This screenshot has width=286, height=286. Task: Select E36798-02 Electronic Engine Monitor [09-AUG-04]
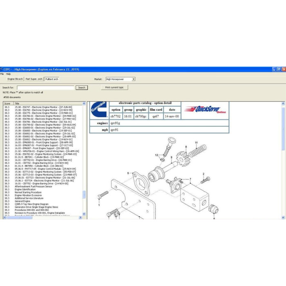pos(45,125)
